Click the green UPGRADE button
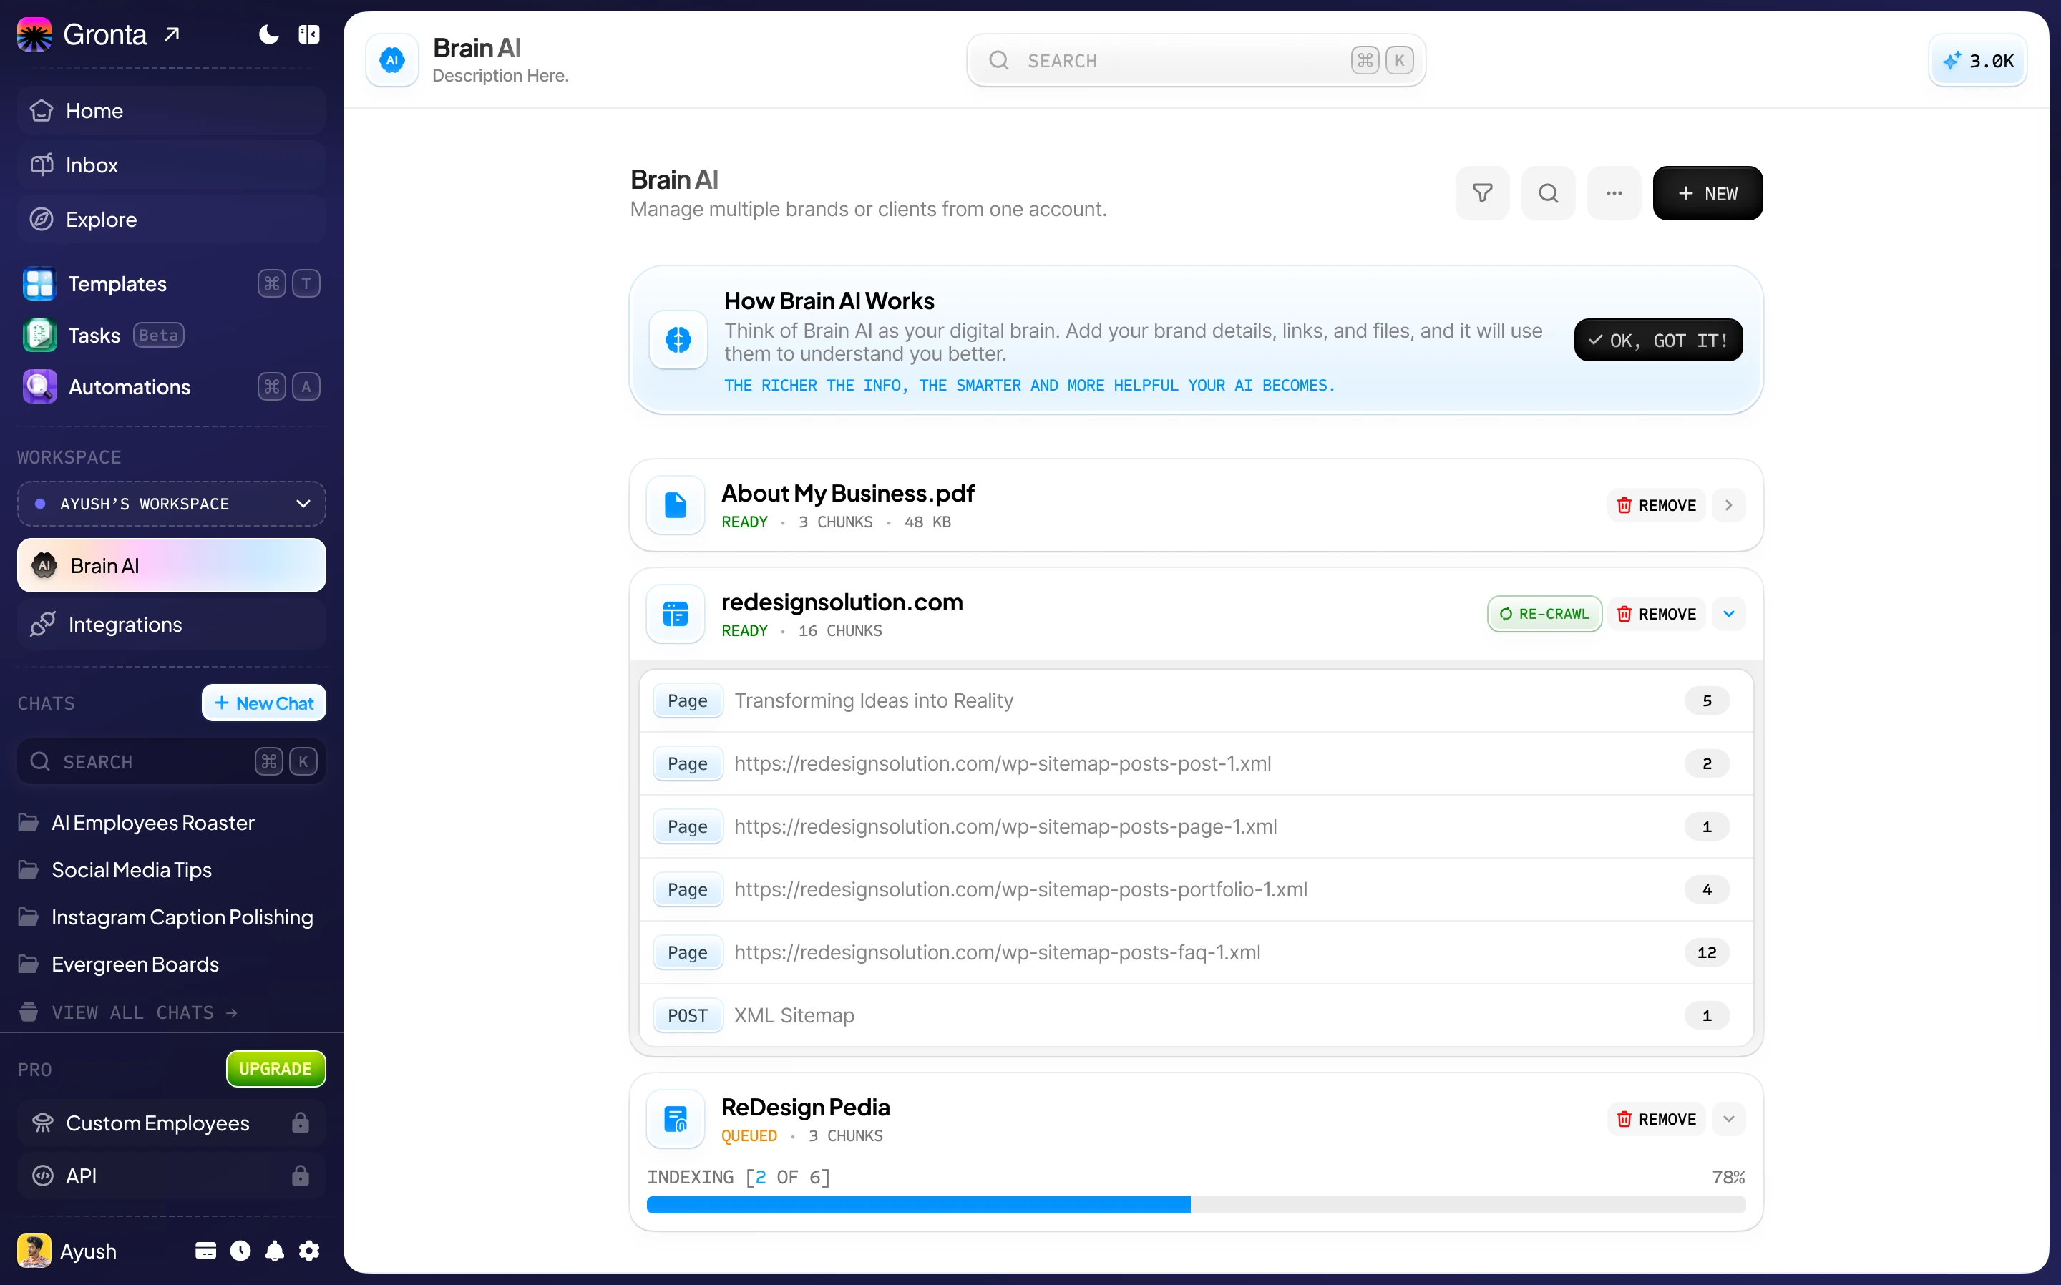The height and width of the screenshot is (1285, 2061). [x=276, y=1068]
